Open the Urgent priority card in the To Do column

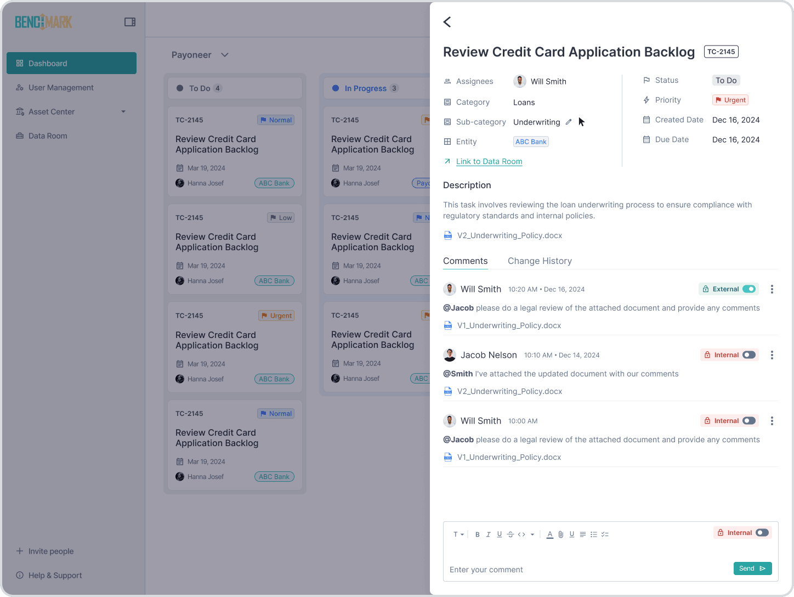pyautogui.click(x=235, y=347)
